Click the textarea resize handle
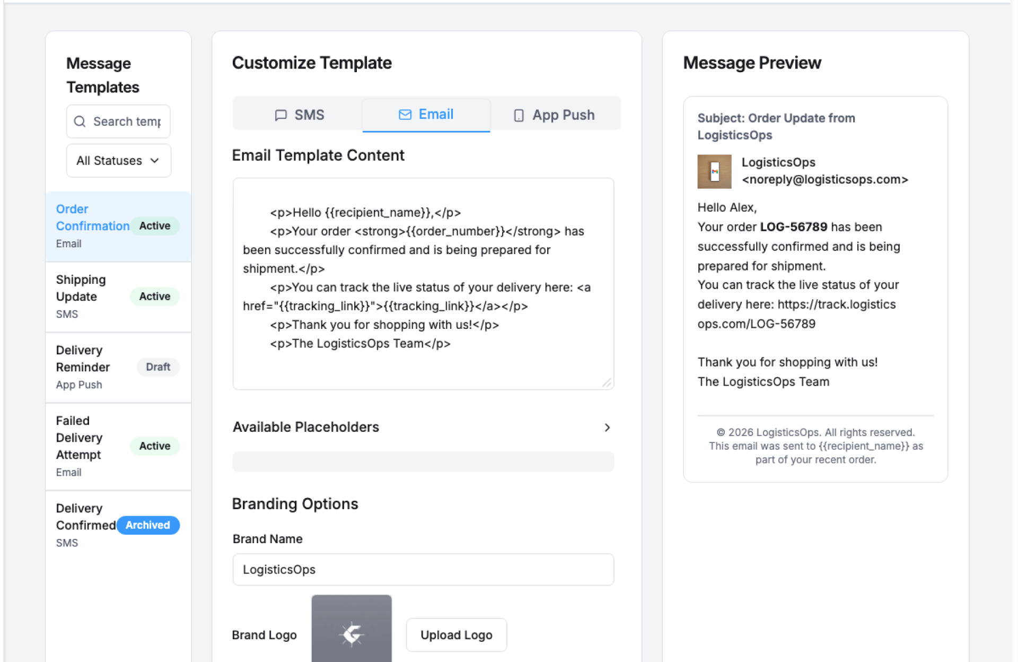The image size is (1018, 662). pos(607,382)
